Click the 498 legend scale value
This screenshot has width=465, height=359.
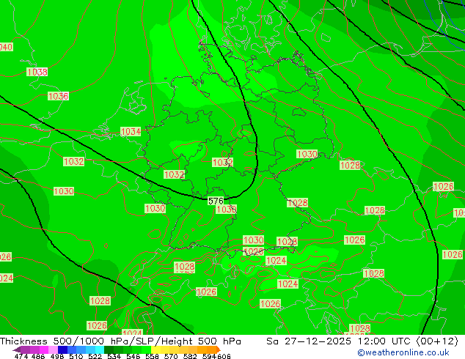point(57,356)
